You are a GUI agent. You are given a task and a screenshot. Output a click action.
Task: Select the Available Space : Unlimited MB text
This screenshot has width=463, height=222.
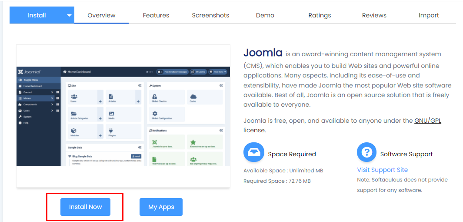coord(283,171)
